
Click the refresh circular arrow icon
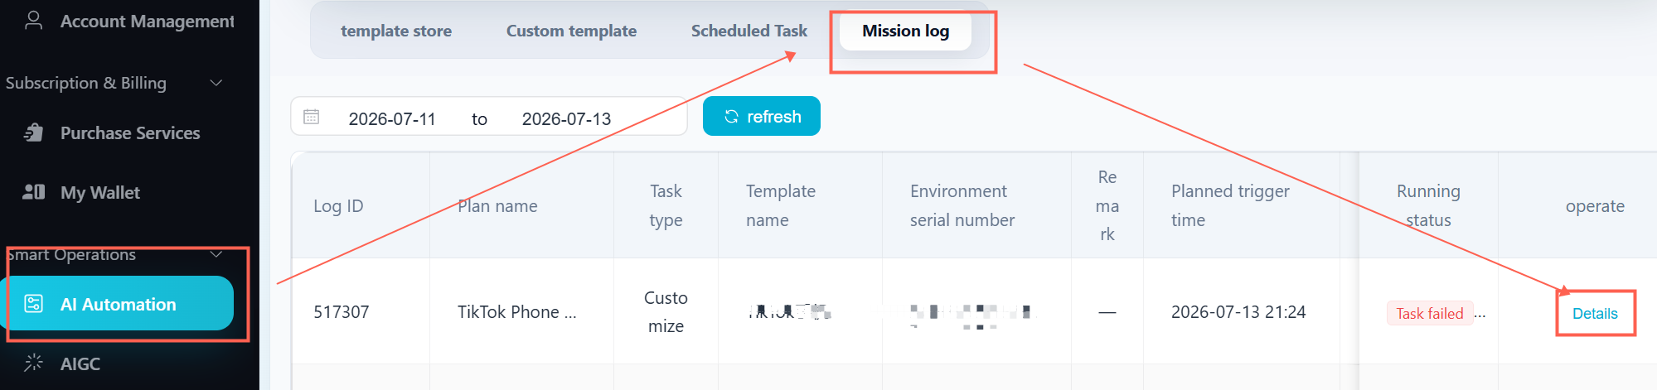click(731, 117)
